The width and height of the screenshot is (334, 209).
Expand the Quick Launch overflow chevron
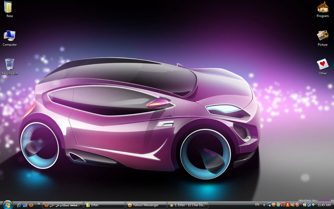click(38, 204)
